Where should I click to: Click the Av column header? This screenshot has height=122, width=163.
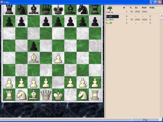pos(136,8)
